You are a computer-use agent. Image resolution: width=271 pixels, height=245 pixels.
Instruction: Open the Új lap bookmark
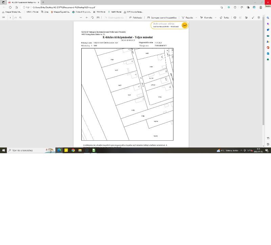pyautogui.click(x=45, y=12)
